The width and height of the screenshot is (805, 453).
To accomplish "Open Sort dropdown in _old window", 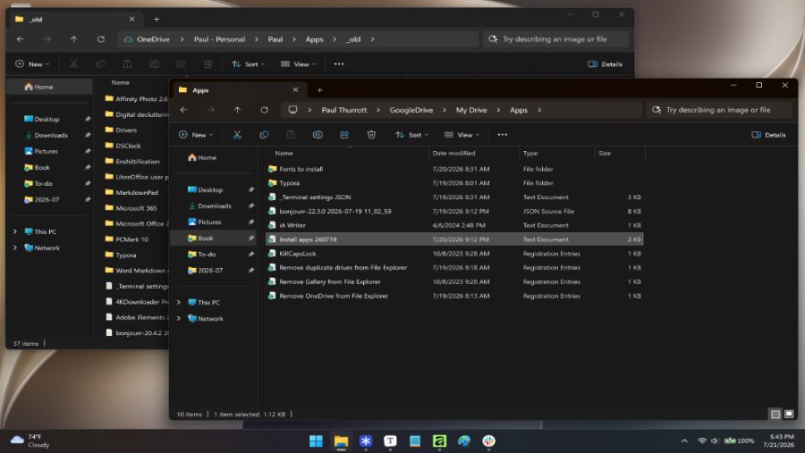I will coord(248,64).
